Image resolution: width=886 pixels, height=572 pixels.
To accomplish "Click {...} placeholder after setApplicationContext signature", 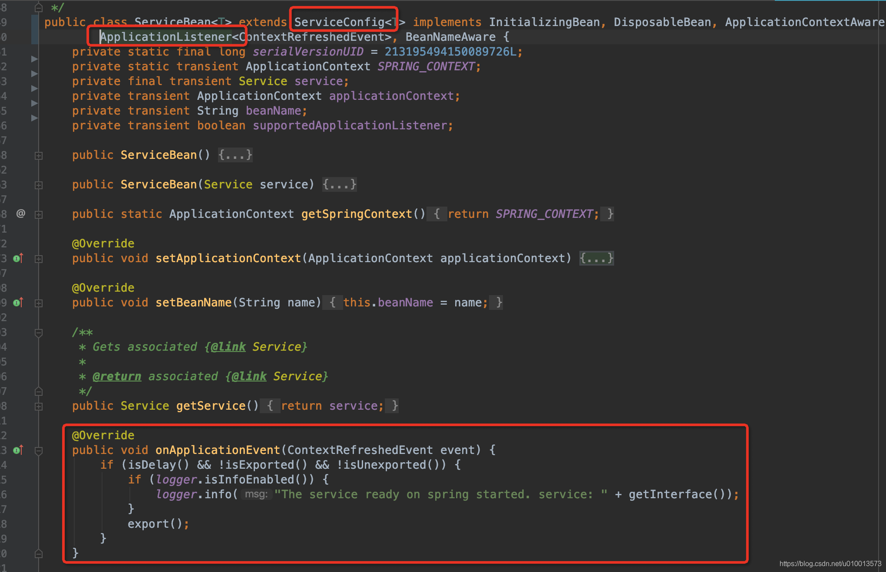I will click(597, 258).
